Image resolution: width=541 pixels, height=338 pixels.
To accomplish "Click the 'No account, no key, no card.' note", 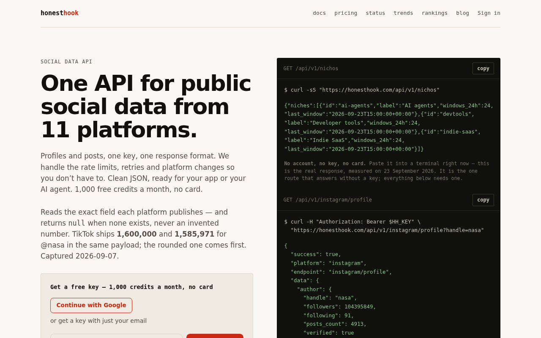I will (x=325, y=164).
